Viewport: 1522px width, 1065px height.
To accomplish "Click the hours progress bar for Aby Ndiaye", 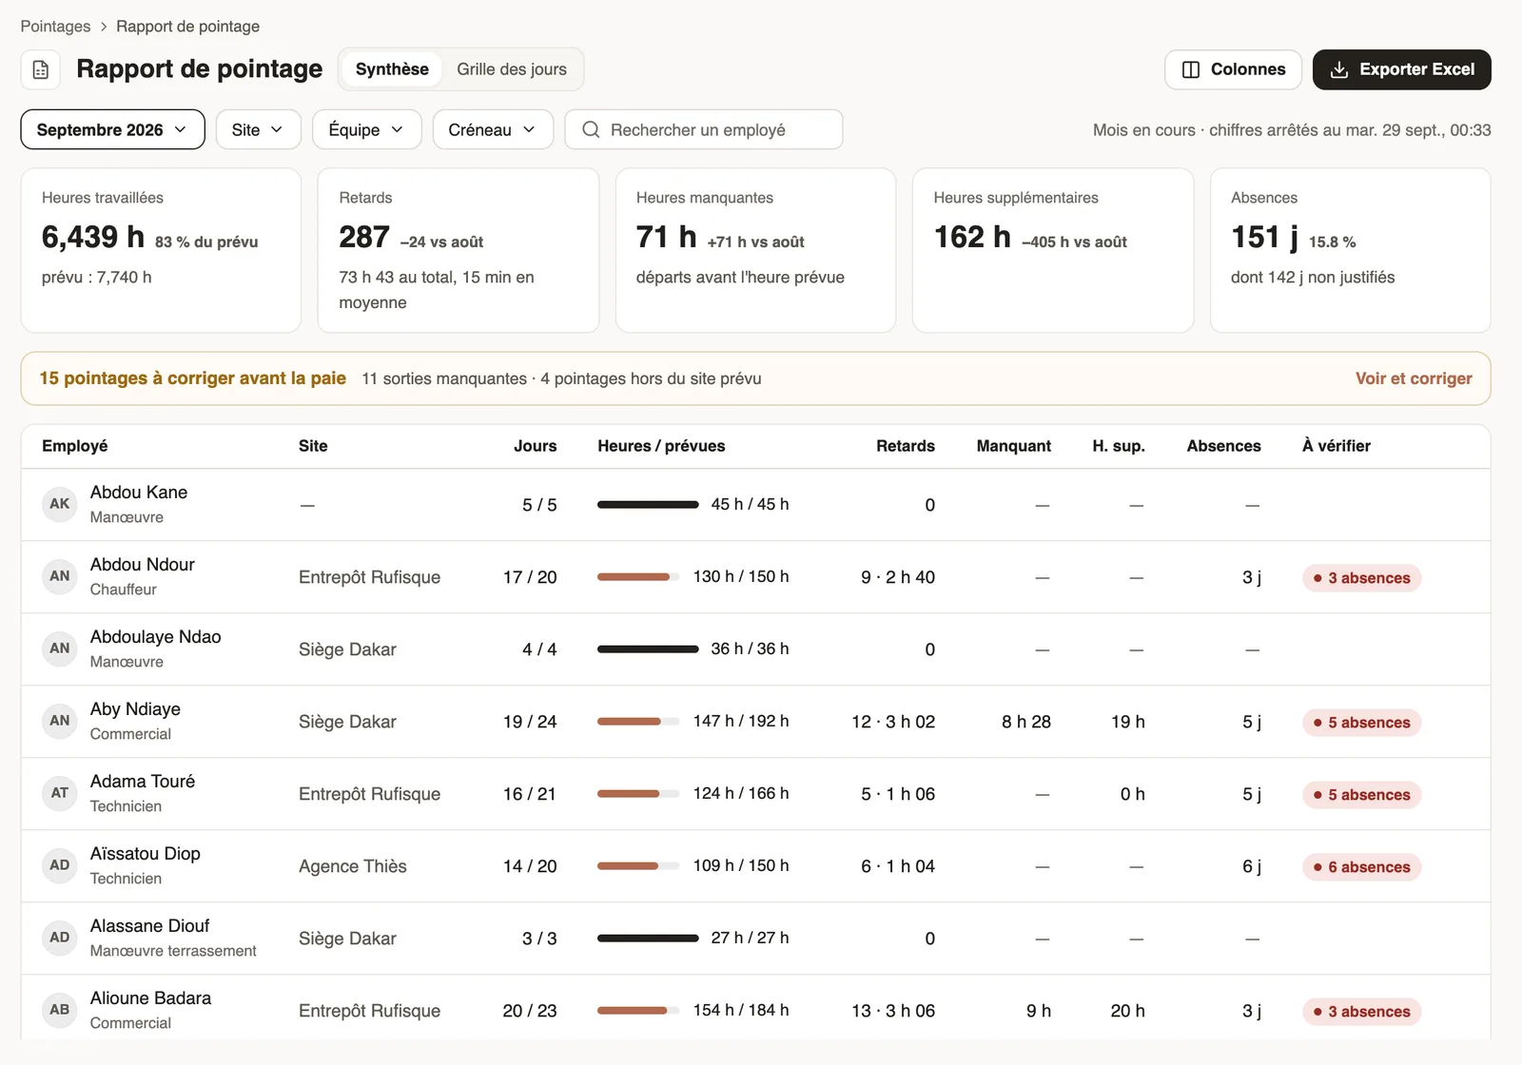I will pos(638,722).
